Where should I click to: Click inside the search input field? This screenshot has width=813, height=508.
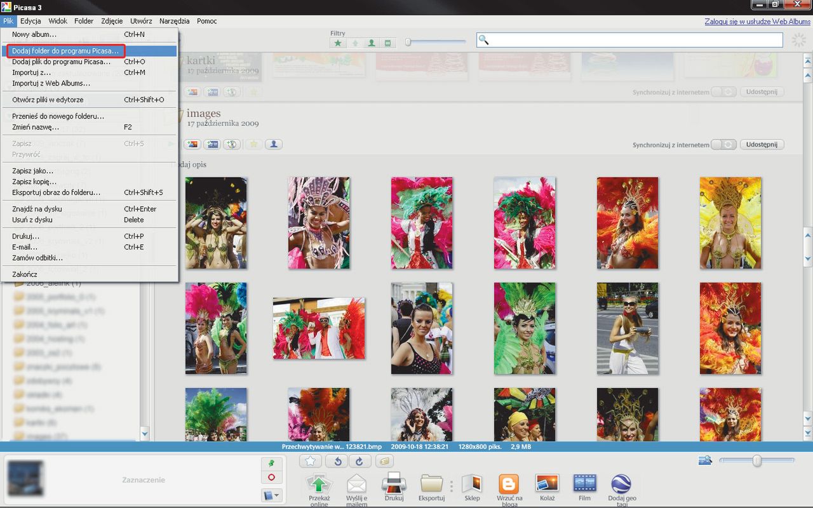629,40
